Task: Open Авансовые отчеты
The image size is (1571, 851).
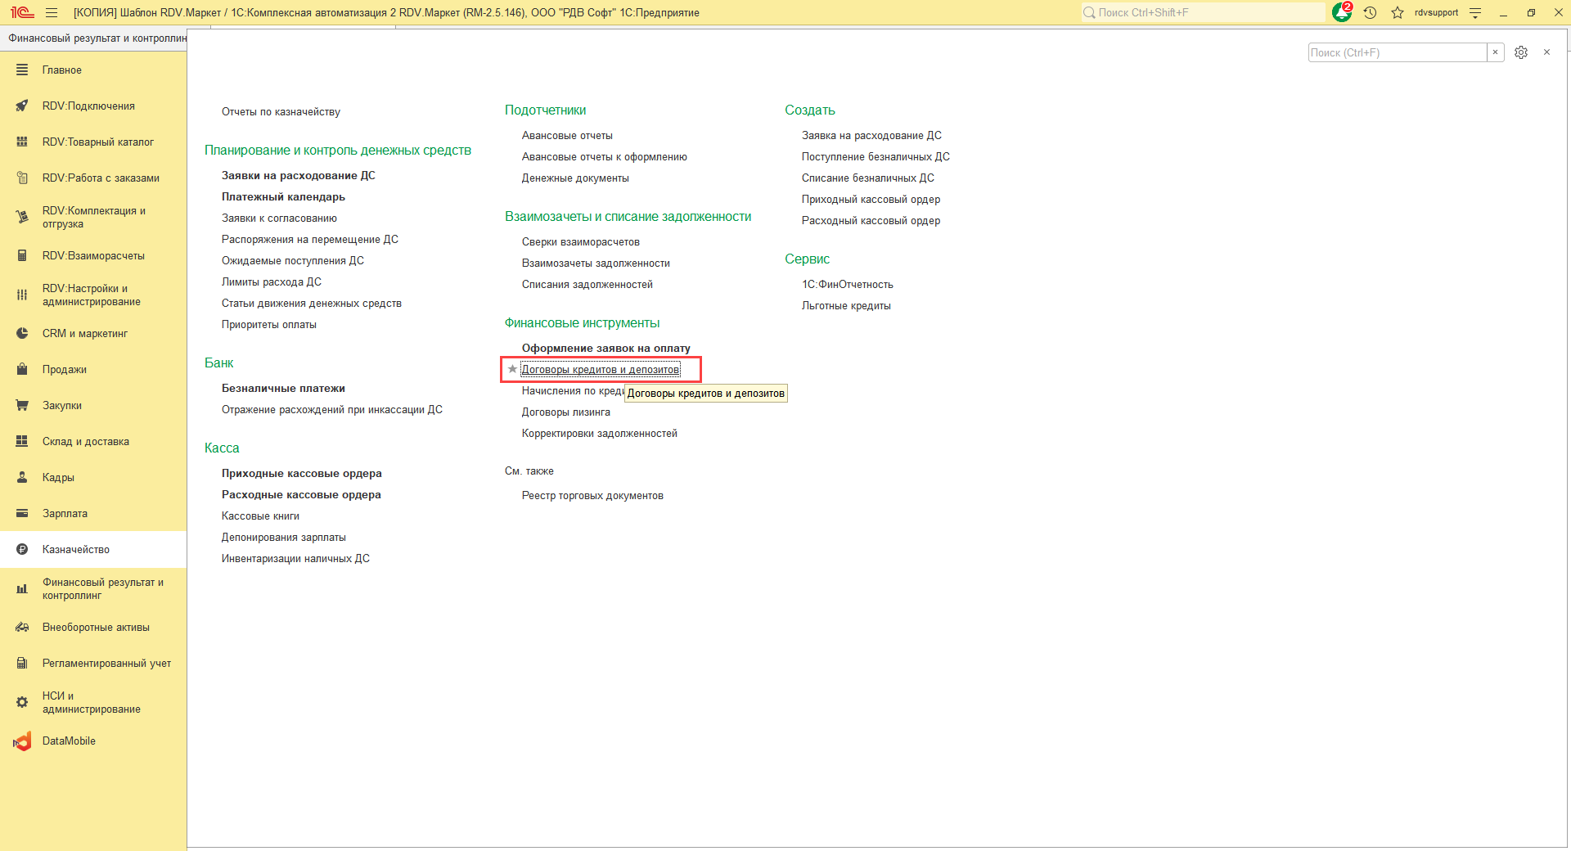Action: [x=567, y=136]
